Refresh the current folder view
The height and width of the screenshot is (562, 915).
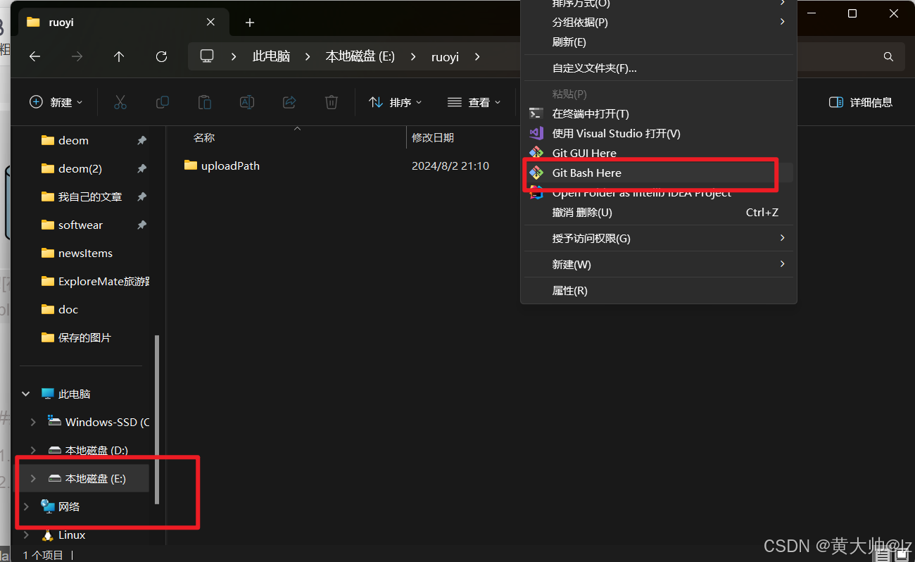coord(161,56)
